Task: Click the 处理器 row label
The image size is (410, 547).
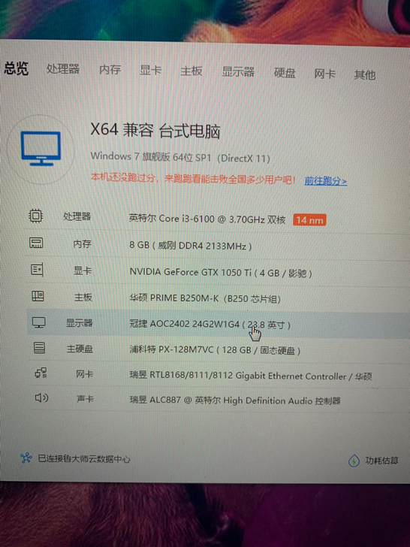Action: (77, 216)
